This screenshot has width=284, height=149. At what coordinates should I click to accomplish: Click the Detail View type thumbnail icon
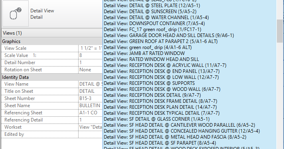pyautogui.click(x=16, y=14)
